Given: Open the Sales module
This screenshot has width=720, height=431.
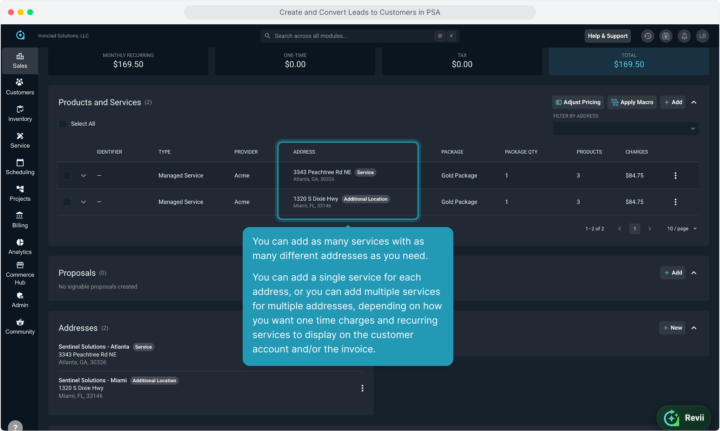Looking at the screenshot, I should pyautogui.click(x=20, y=61).
